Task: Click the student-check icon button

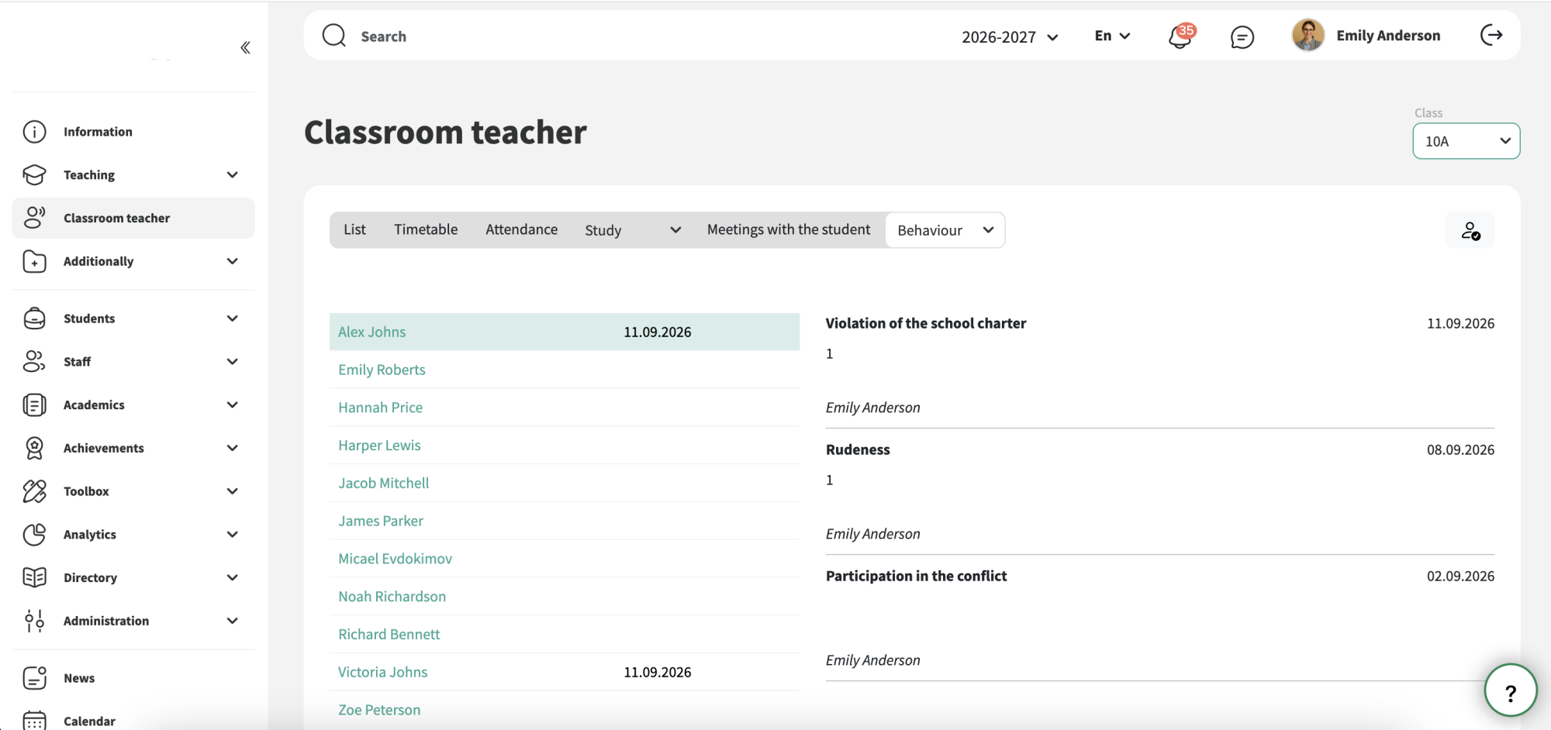Action: pos(1470,230)
